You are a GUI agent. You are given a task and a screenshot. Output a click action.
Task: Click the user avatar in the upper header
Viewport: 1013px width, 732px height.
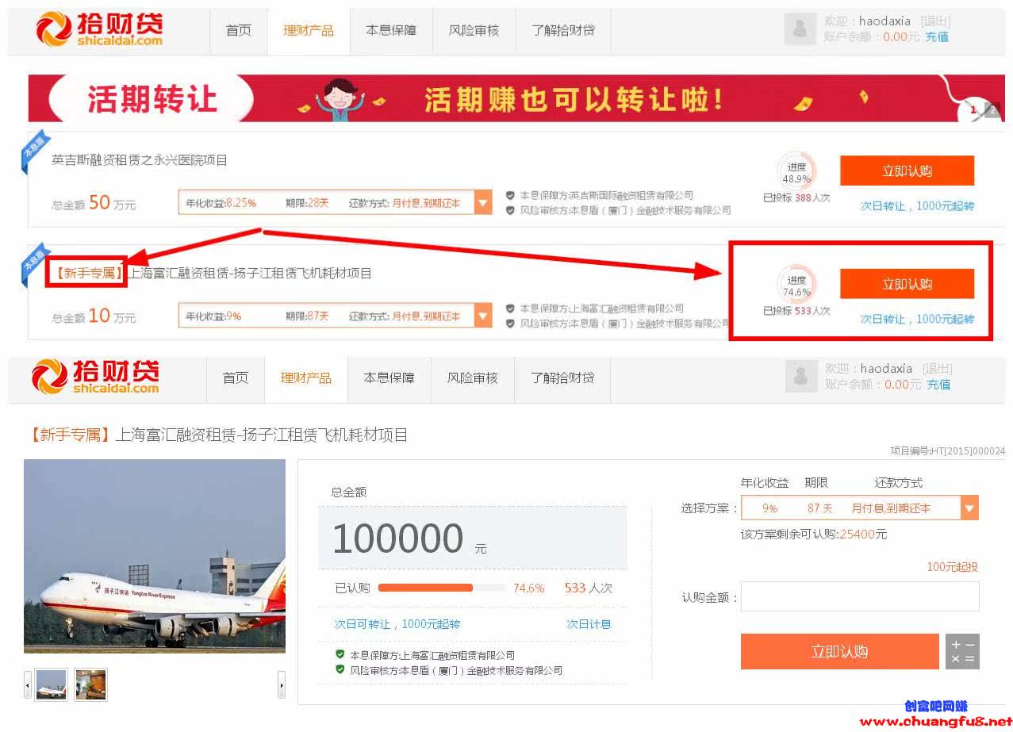point(800,29)
